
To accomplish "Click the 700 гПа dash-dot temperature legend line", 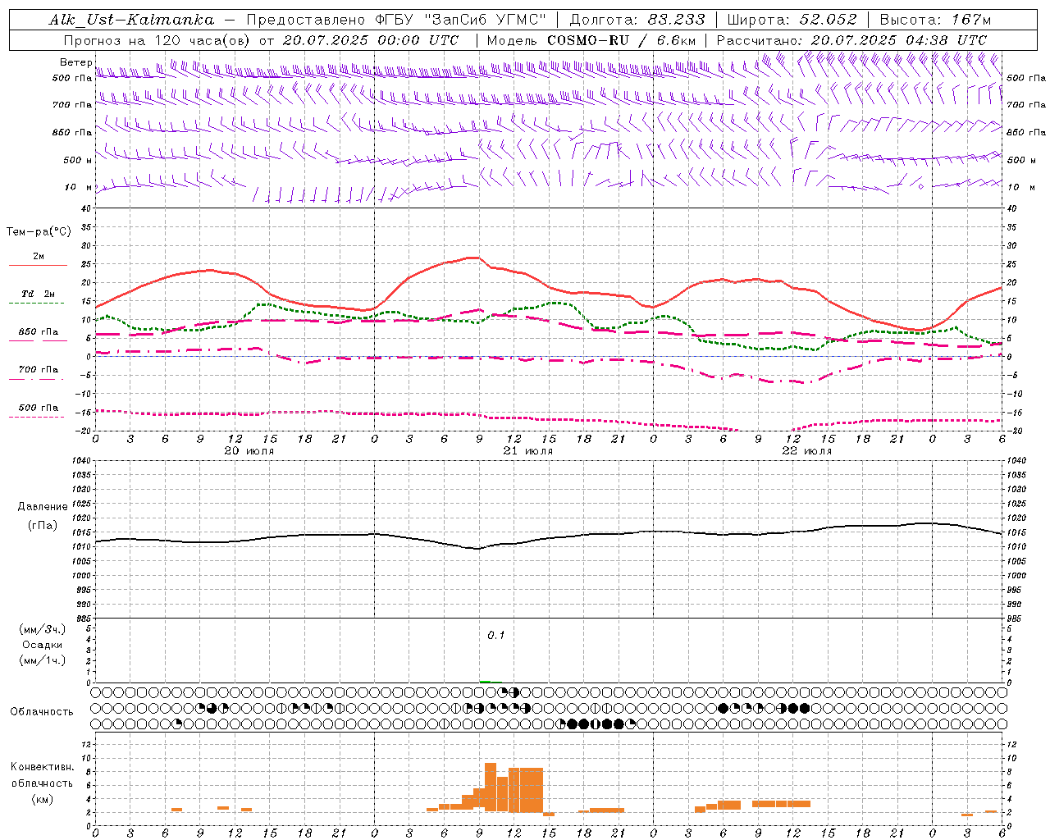I will [38, 379].
